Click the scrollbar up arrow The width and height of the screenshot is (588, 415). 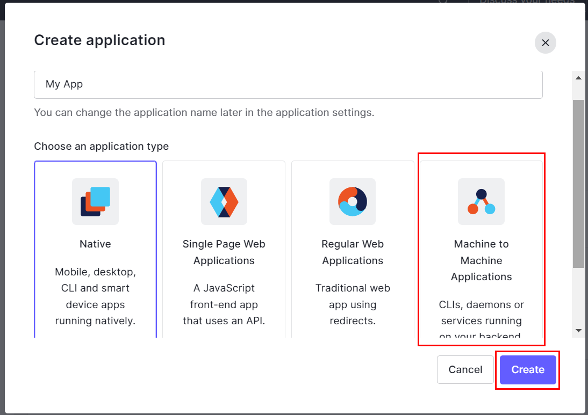[578, 77]
